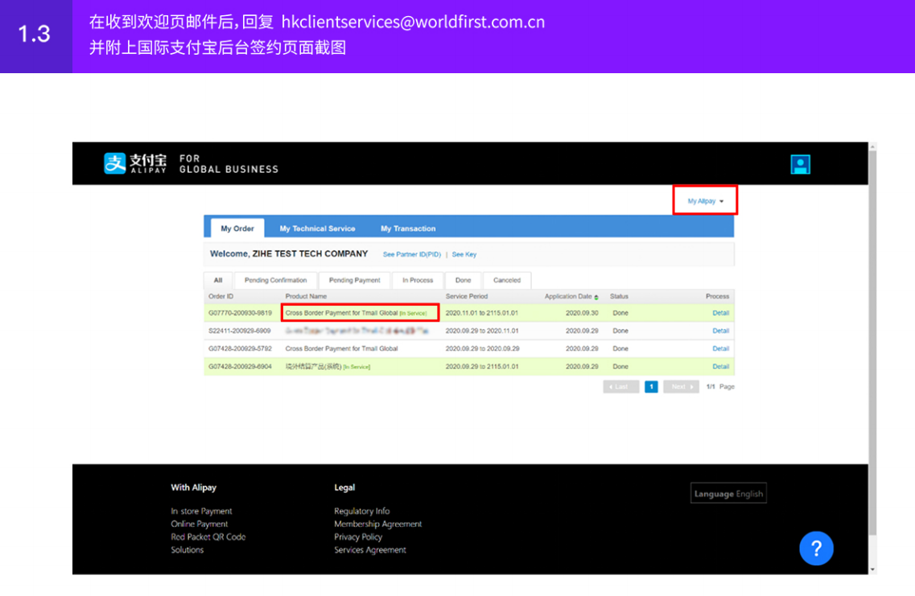
Task: Click the sort arrow beside Application Date
Action: tap(596, 295)
